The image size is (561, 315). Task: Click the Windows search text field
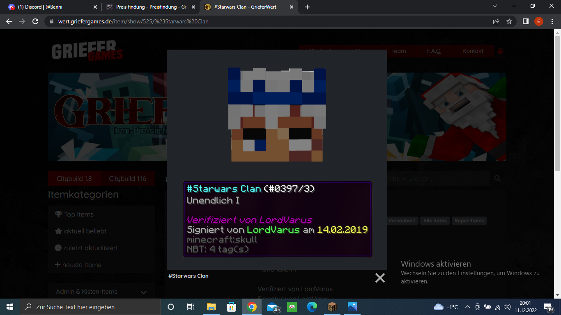pyautogui.click(x=90, y=307)
